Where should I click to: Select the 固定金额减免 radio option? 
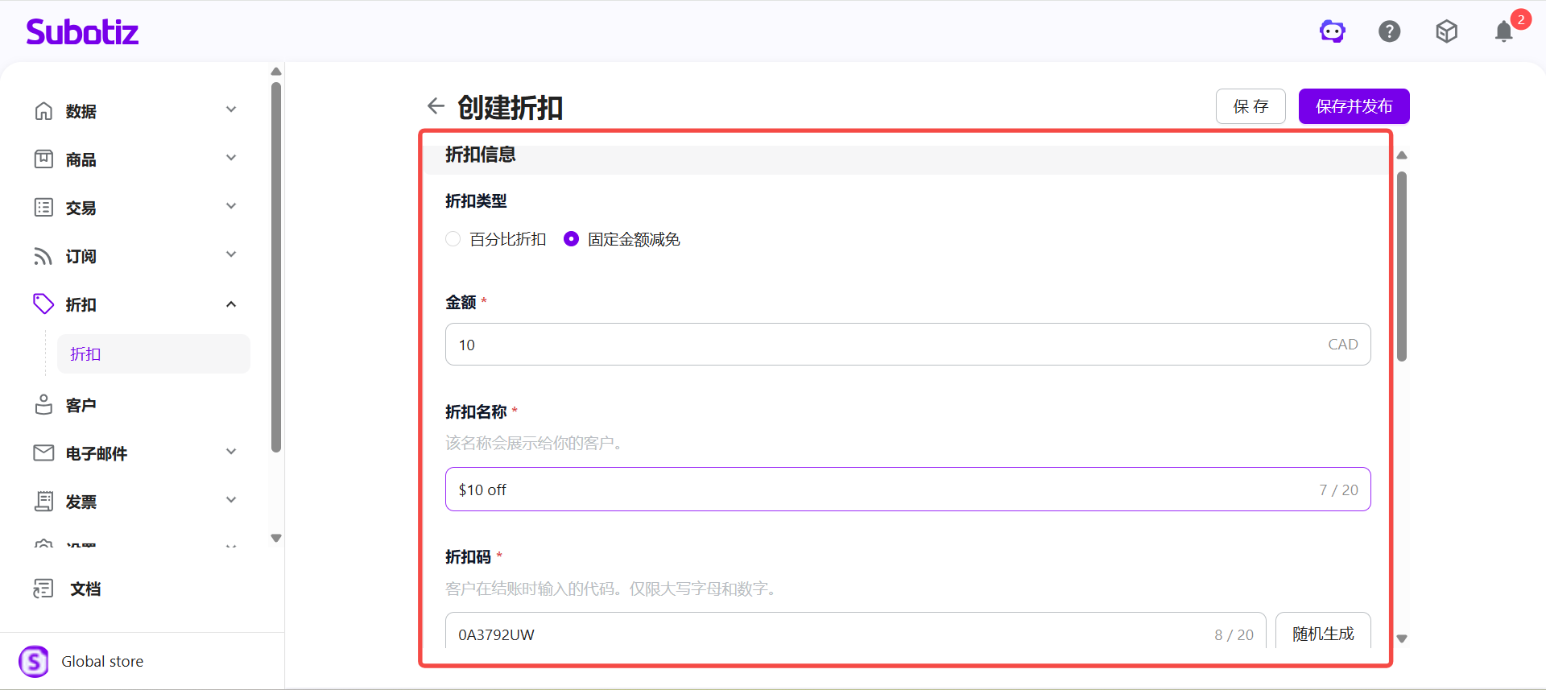click(571, 239)
